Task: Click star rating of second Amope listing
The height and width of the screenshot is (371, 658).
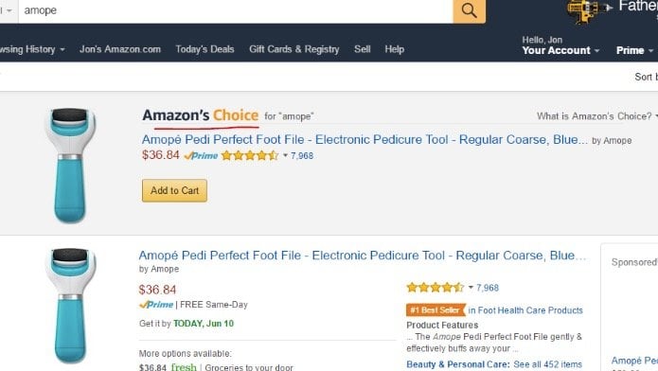Action: point(436,288)
